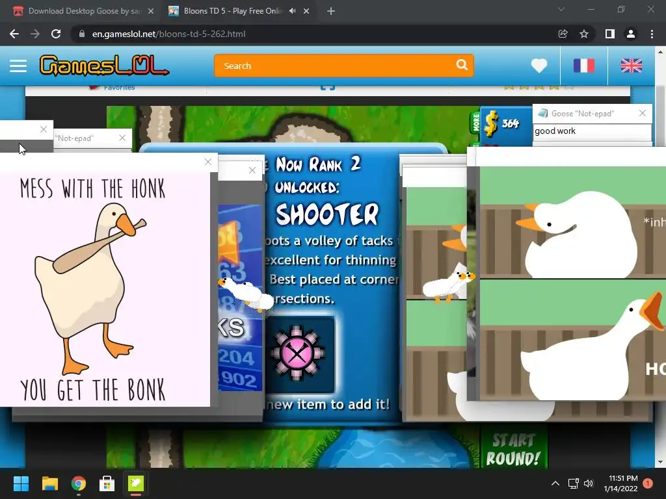This screenshot has height=499, width=666.
Task: Toggle Chrome side panel
Action: [x=610, y=34]
